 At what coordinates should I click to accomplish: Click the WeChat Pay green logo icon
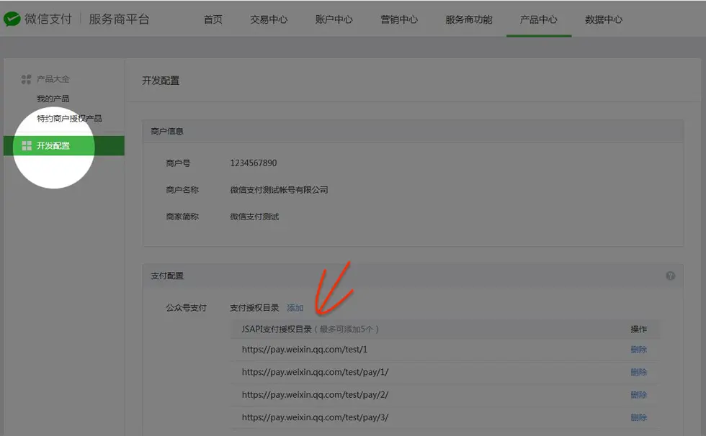[13, 19]
